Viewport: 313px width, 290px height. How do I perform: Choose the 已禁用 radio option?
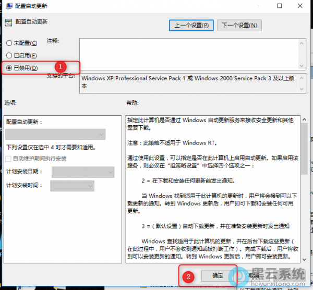[9, 68]
